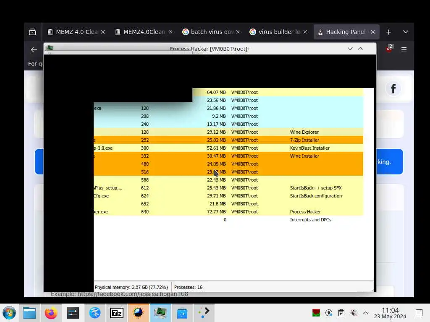Click PID 208 row with 9.2 MB
430x322 pixels.
click(228, 116)
